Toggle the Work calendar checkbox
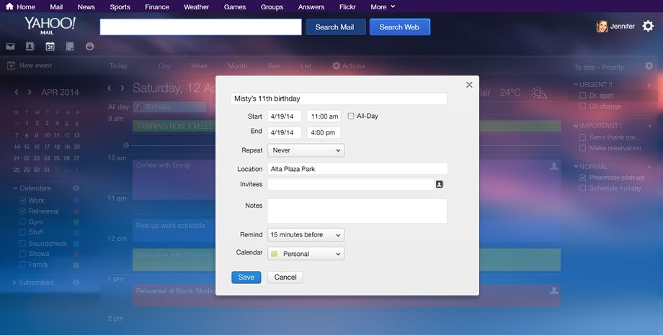Image resolution: width=663 pixels, height=335 pixels. [x=23, y=201]
